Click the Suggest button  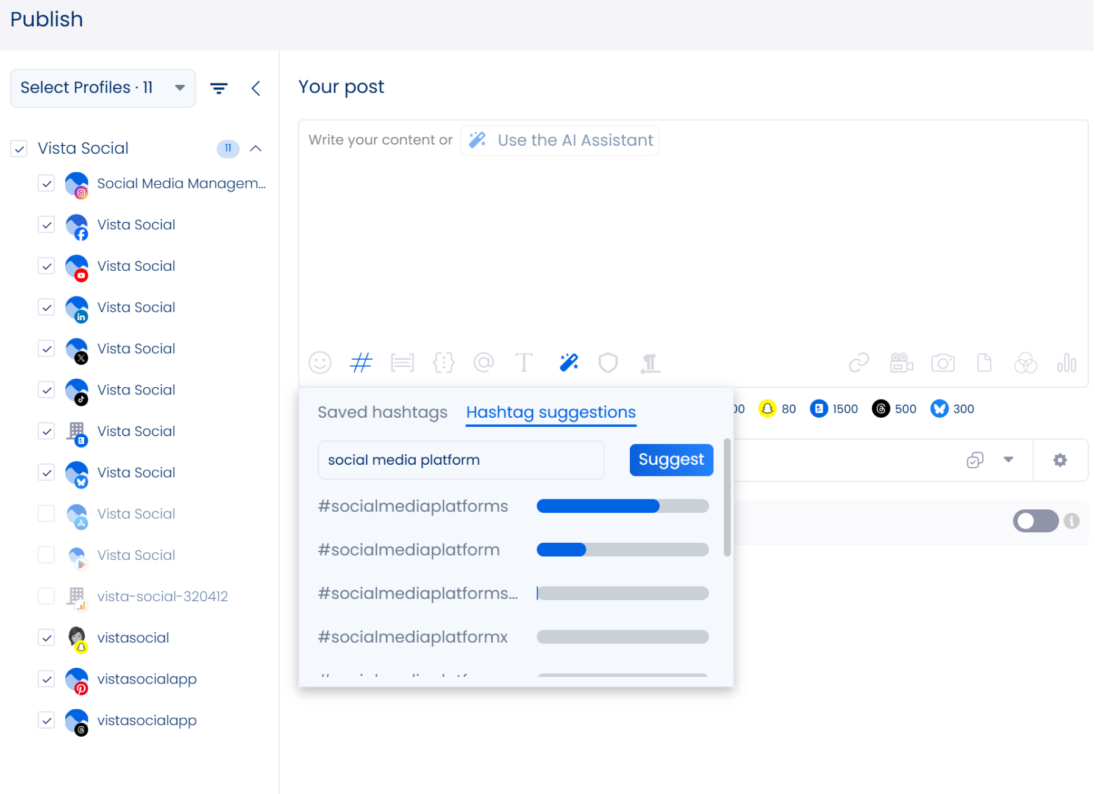671,460
